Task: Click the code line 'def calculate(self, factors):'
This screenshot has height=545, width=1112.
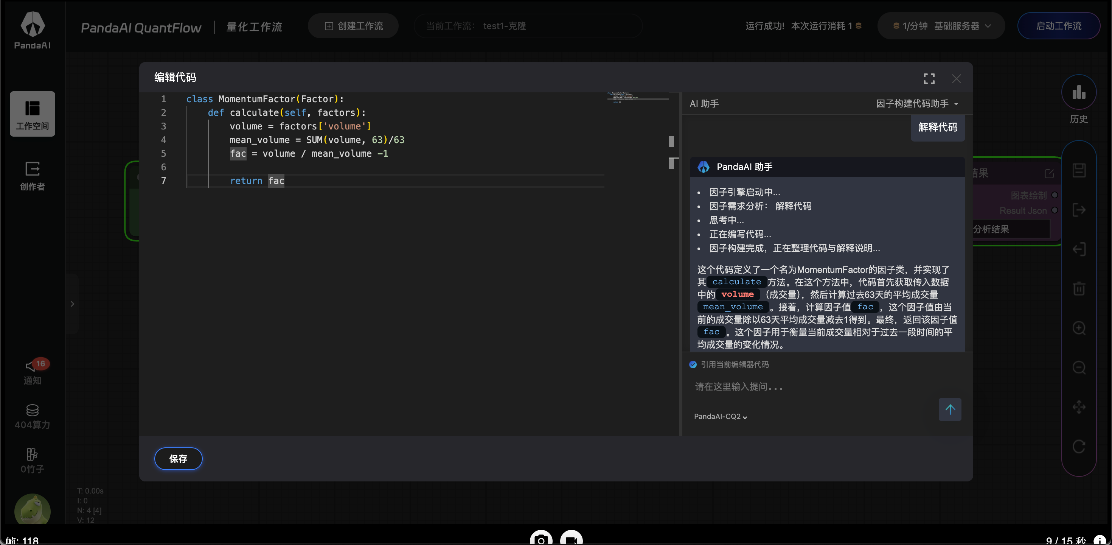Action: pyautogui.click(x=287, y=113)
